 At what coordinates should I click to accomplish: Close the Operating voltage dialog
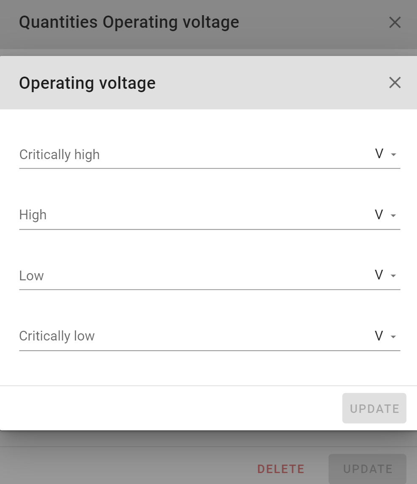[395, 82]
